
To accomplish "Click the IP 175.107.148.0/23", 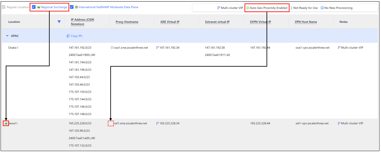I will (80, 114).
